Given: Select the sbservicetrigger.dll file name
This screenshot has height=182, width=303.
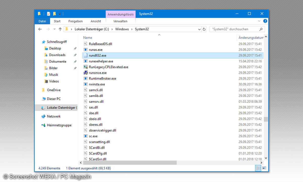Looking at the screenshot, I should click(103, 130).
